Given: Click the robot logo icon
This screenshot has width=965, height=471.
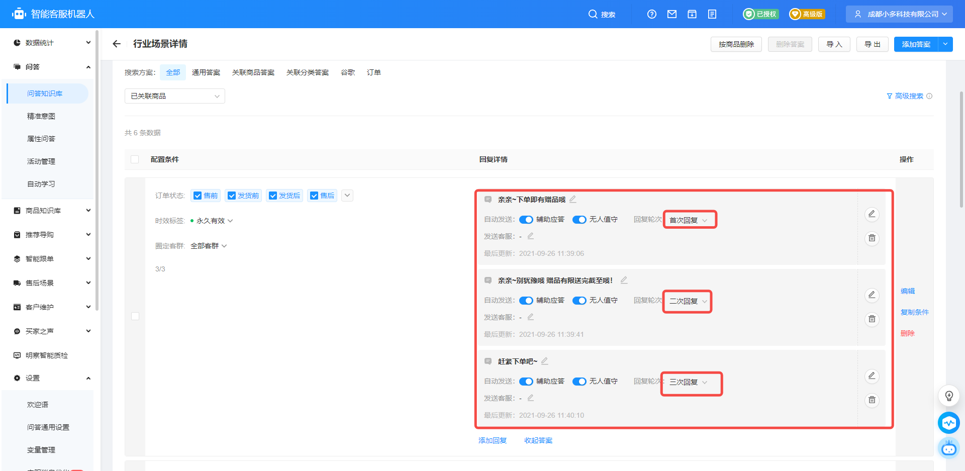Looking at the screenshot, I should click(x=19, y=14).
